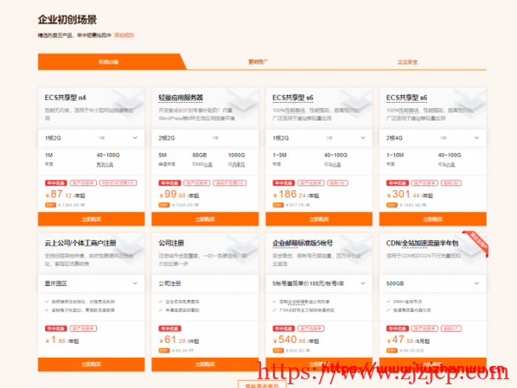Image resolution: width=517 pixels, height=388 pixels.
Task: Click the ¥186.24 price text
Action: (x=296, y=194)
